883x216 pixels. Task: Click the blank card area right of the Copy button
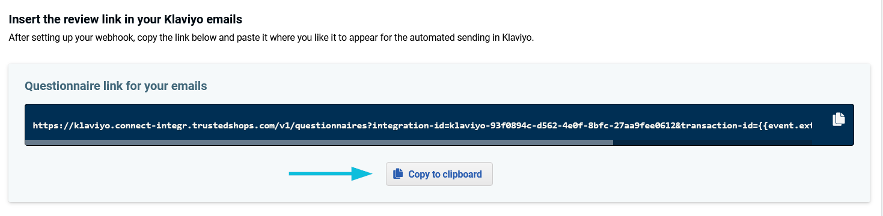(679, 174)
